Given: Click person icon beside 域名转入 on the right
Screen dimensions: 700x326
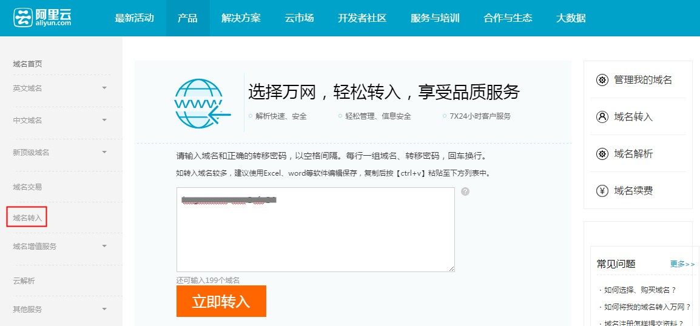Looking at the screenshot, I should [602, 117].
